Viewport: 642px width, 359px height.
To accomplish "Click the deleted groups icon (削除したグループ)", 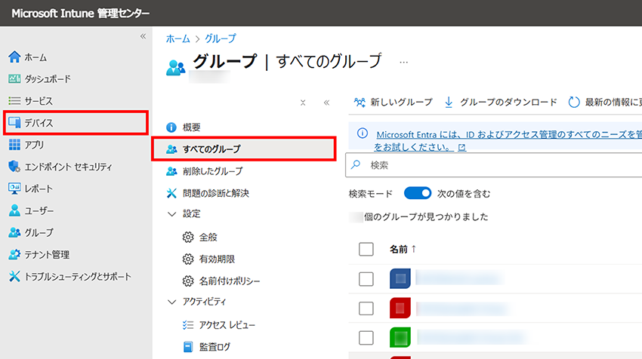I will 171,171.
